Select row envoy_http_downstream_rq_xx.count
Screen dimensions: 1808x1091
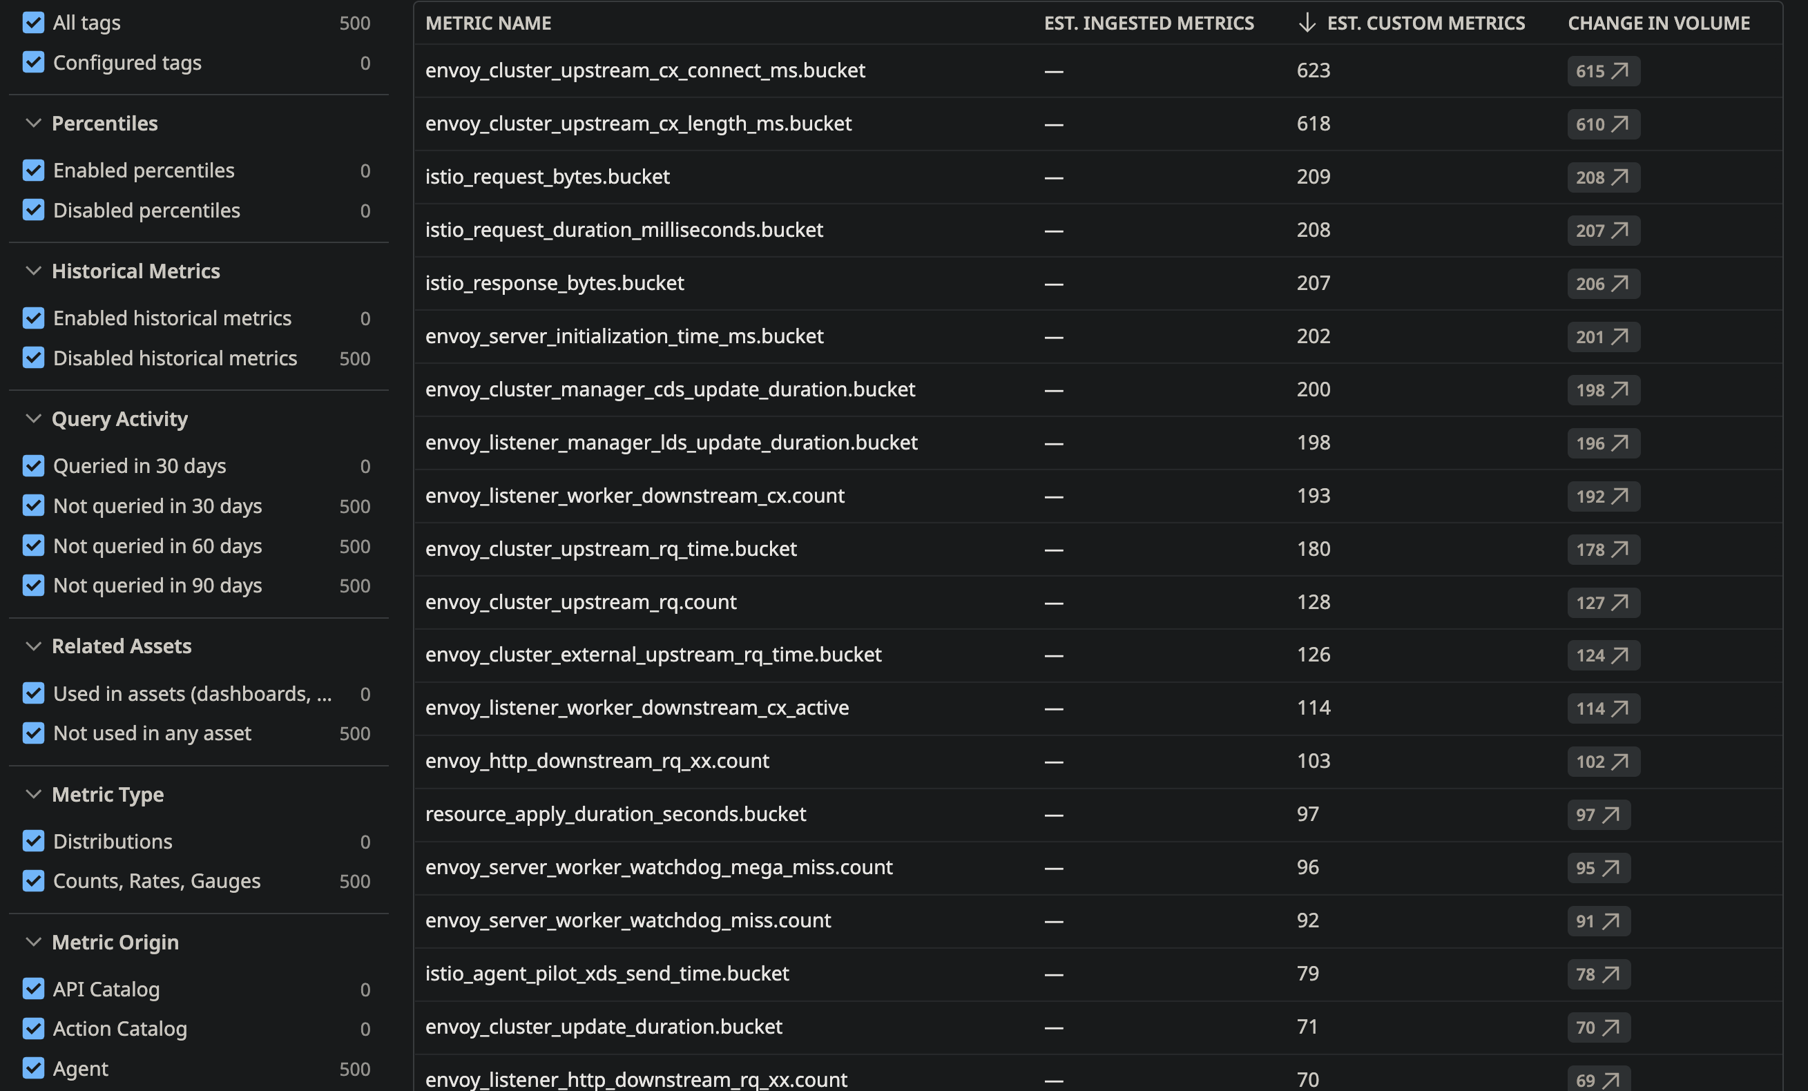[1098, 761]
